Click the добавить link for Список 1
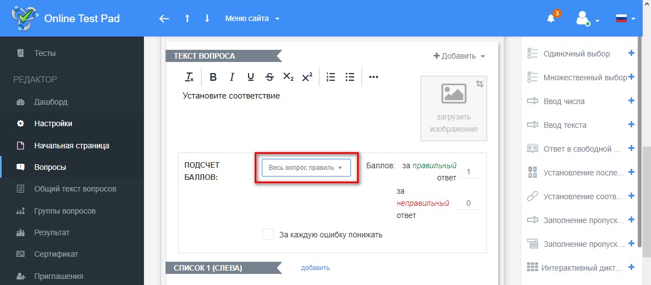Image resolution: width=651 pixels, height=285 pixels. pyautogui.click(x=315, y=268)
